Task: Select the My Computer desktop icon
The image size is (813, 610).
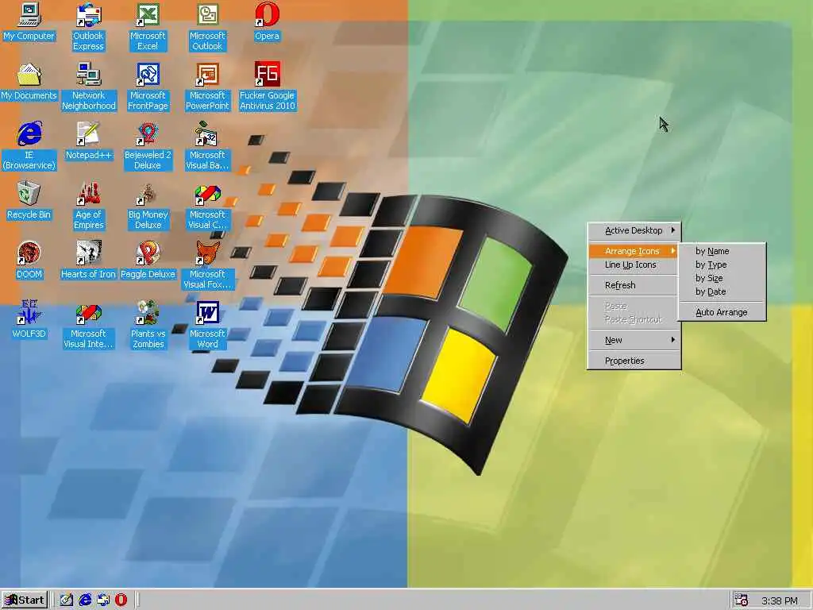Action: click(x=29, y=22)
